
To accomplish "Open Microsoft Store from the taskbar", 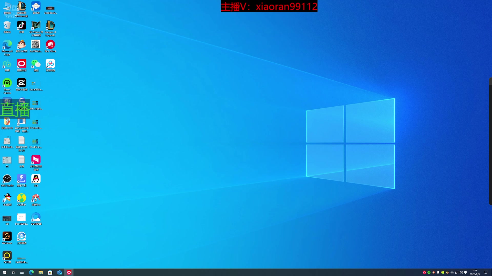I will [50, 272].
